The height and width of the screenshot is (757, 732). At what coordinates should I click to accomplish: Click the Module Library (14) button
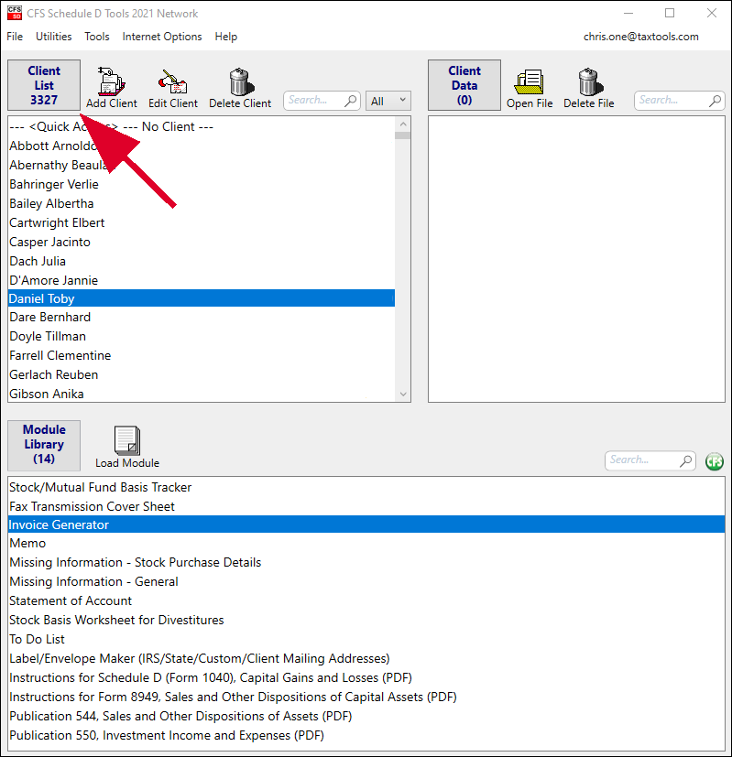(x=44, y=445)
